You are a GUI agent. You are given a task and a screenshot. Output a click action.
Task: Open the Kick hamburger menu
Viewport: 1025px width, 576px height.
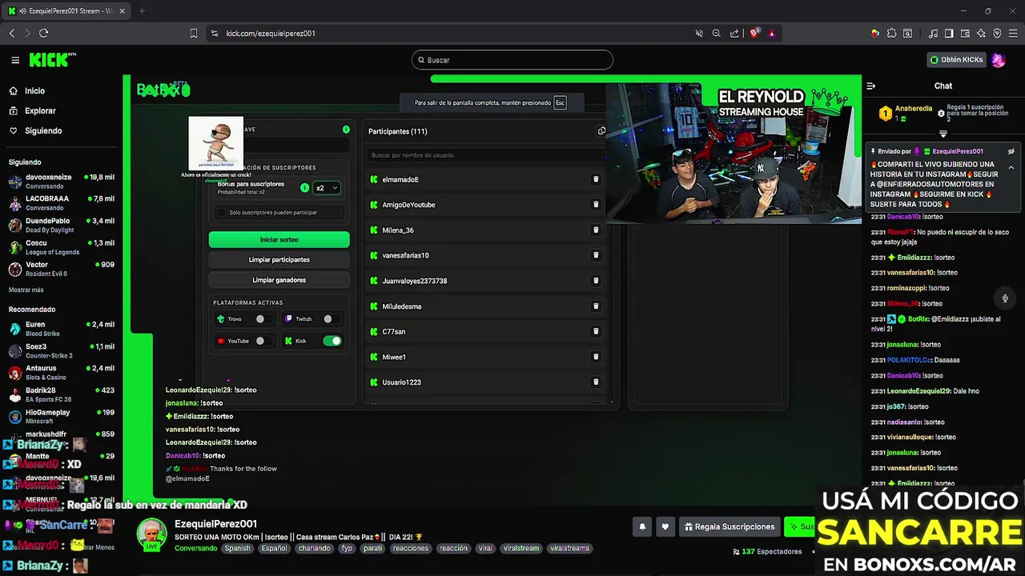click(x=15, y=60)
